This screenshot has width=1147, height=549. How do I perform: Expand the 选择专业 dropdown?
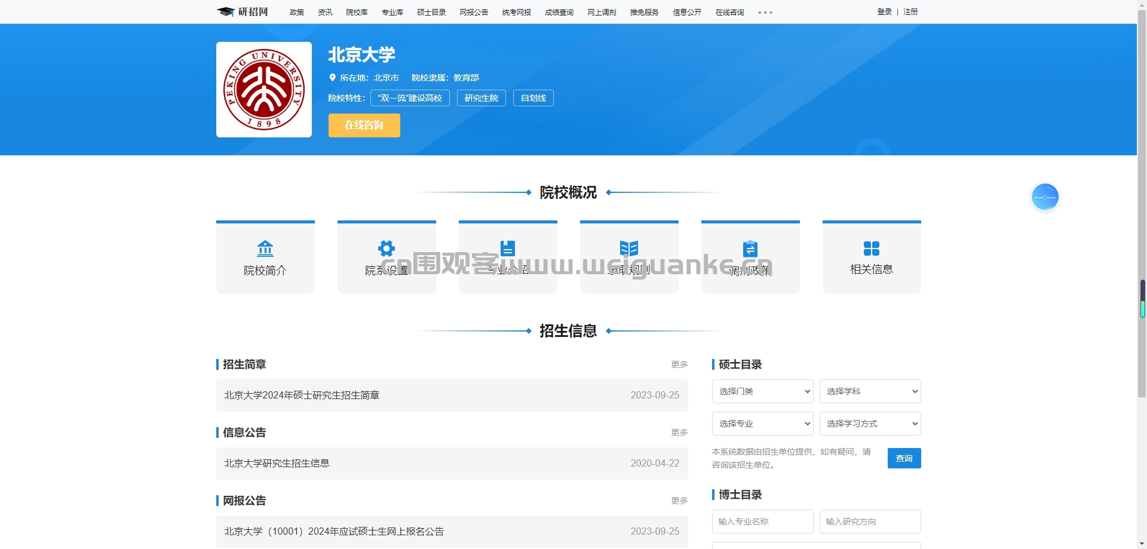tap(762, 424)
